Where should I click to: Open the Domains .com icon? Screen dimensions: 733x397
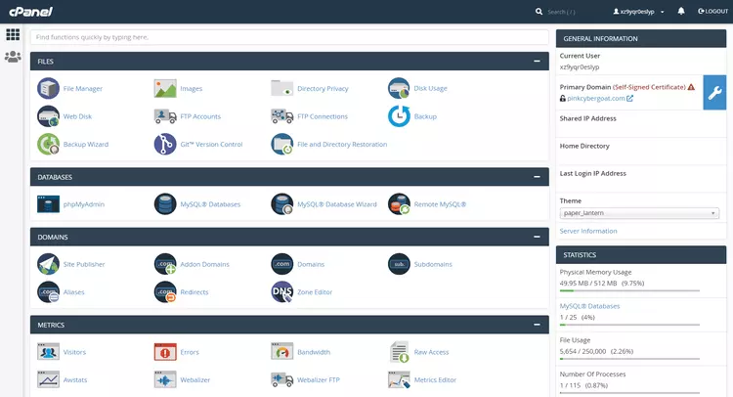tap(281, 264)
